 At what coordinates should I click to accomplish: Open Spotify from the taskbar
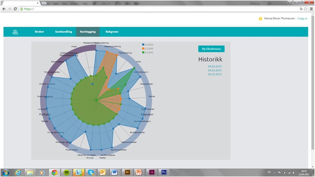67,172
